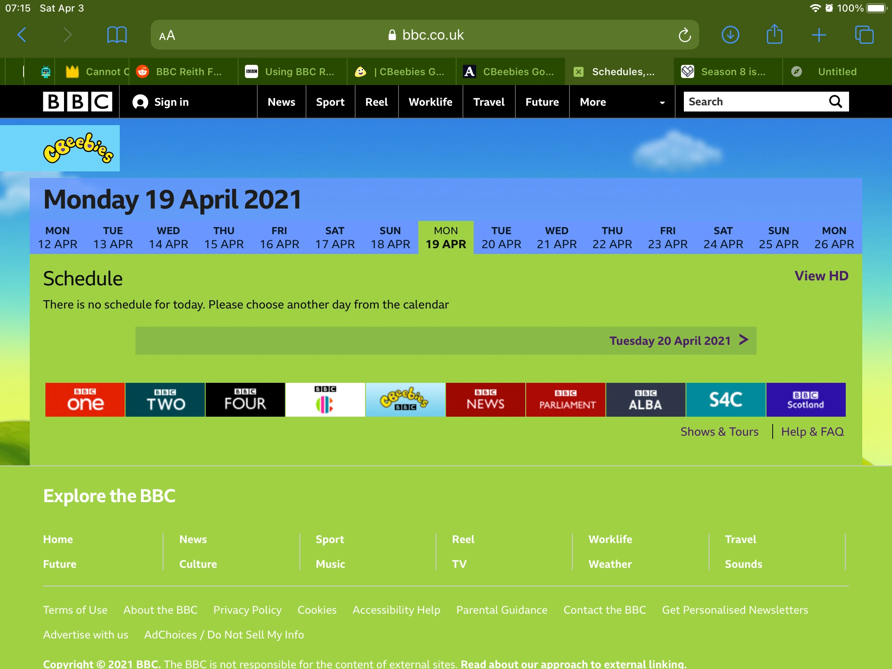Expand the More navigation dropdown
892x669 pixels.
pos(622,102)
